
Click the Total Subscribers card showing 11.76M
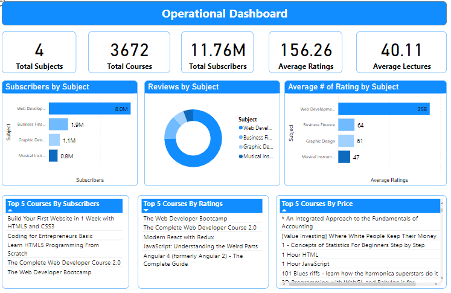click(217, 53)
